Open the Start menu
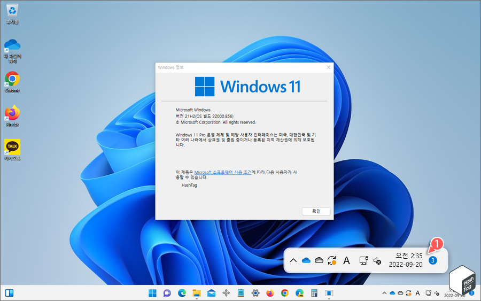The height and width of the screenshot is (301, 481). (152, 293)
